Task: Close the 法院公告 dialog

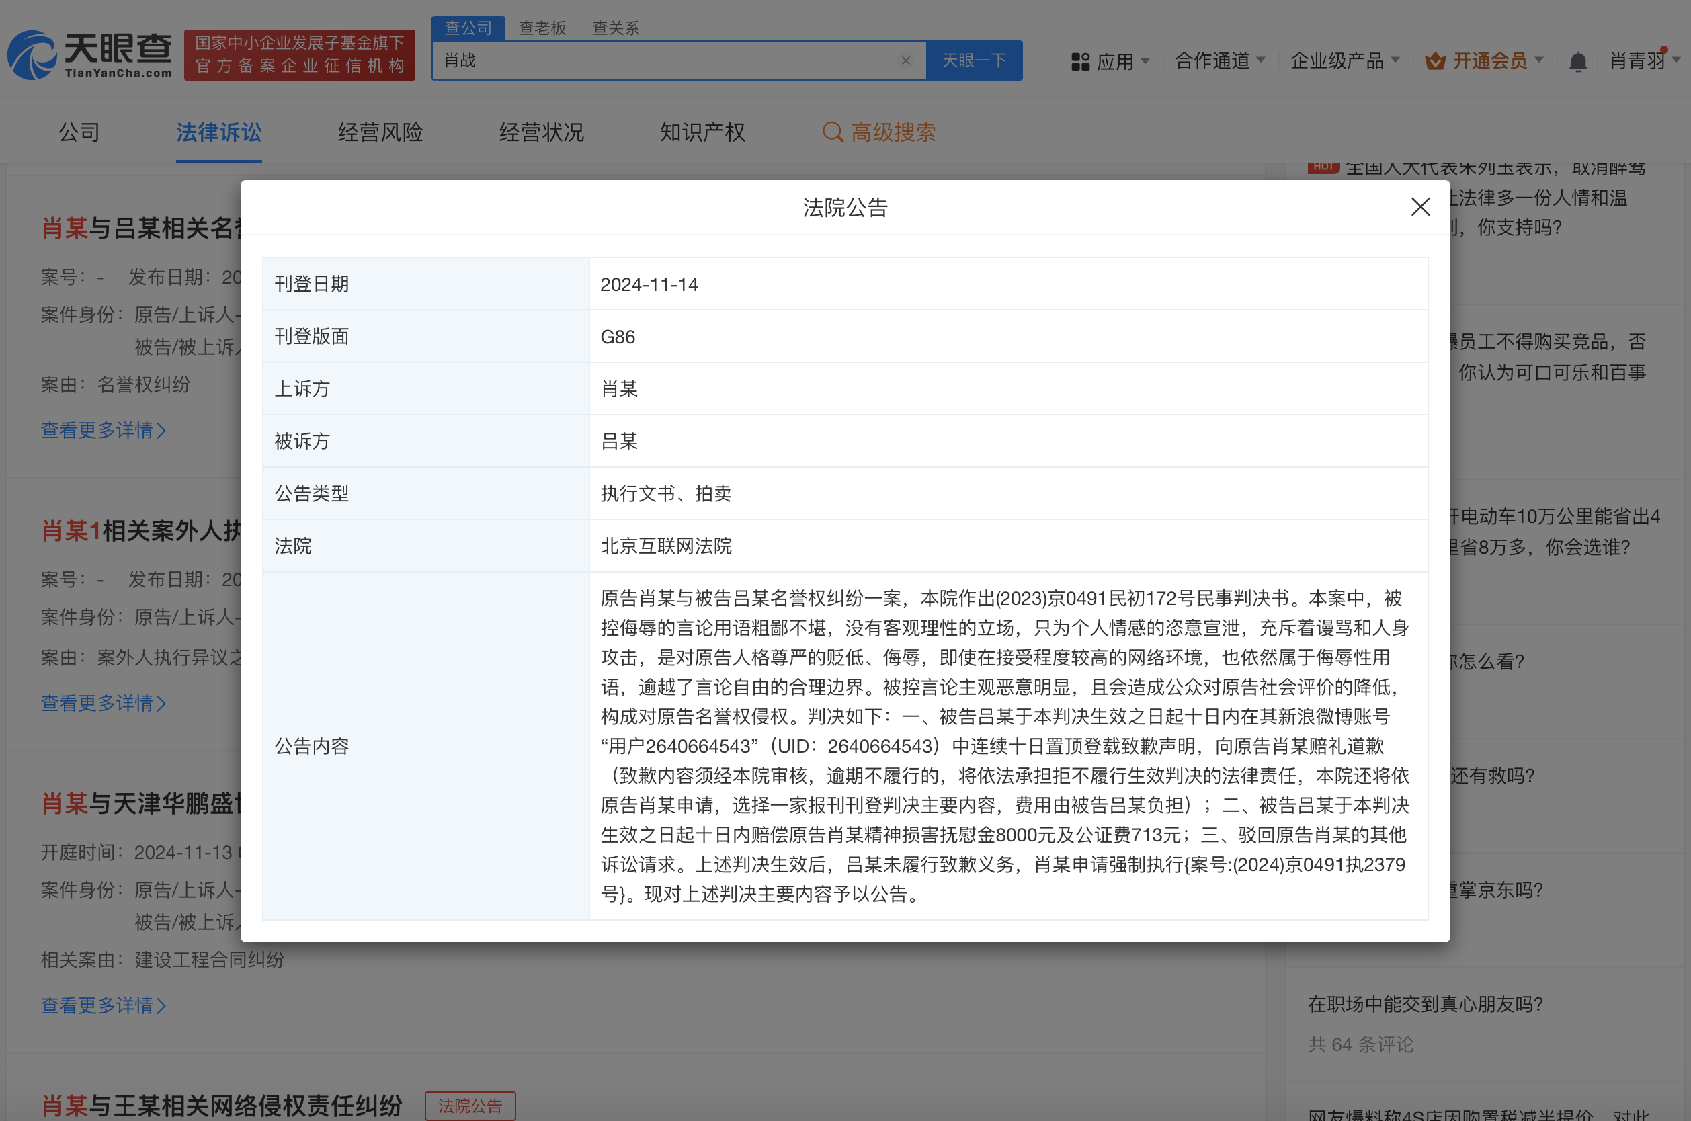Action: [x=1419, y=207]
